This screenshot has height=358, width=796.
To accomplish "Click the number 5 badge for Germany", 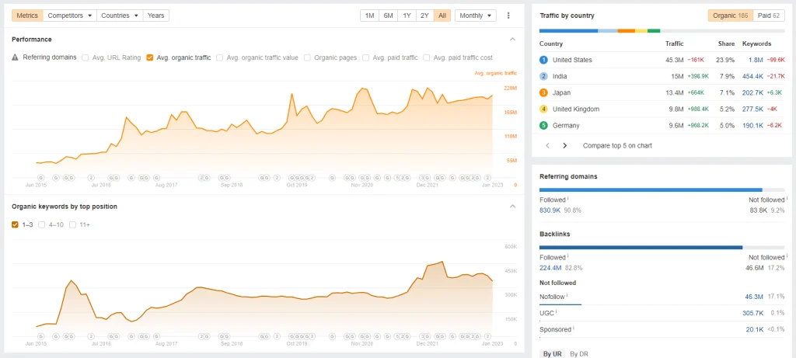I will tap(543, 125).
